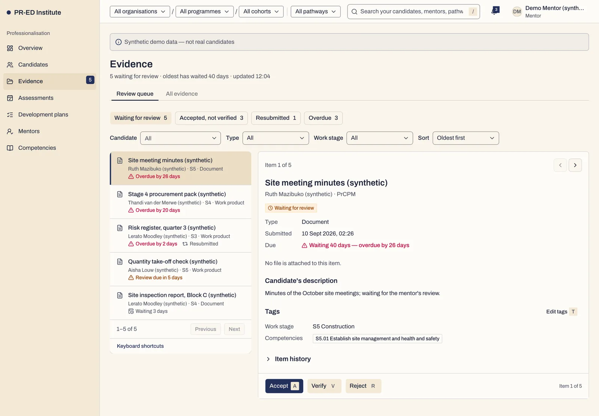Screen dimensions: 599x416
Task: Click the Development plans list icon
Action: pos(10,115)
